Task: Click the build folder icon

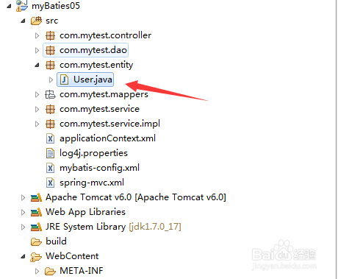Action: click(x=36, y=242)
